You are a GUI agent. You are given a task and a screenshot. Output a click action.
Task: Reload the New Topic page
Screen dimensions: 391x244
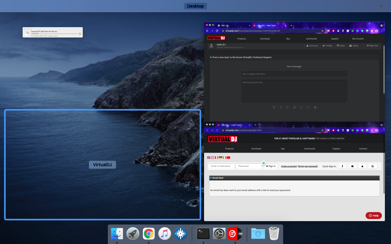click(217, 31)
